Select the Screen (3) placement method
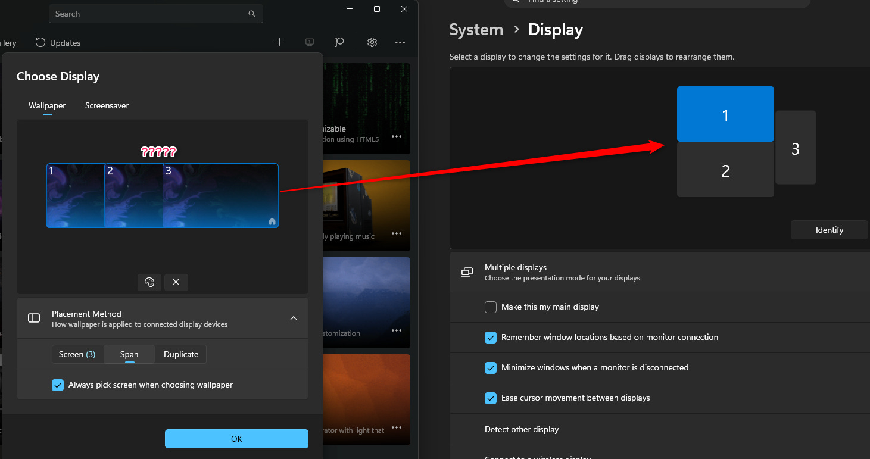Viewport: 870px width, 459px height. (x=77, y=354)
